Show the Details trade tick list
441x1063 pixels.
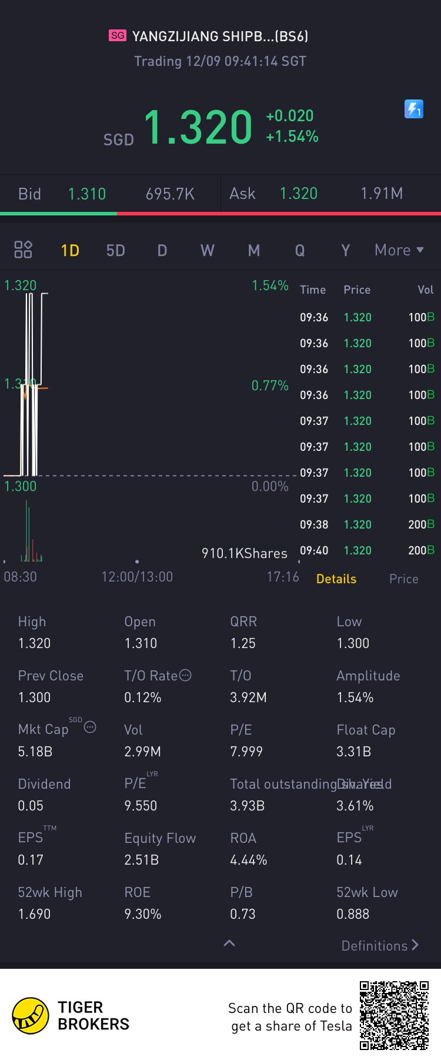pyautogui.click(x=336, y=579)
